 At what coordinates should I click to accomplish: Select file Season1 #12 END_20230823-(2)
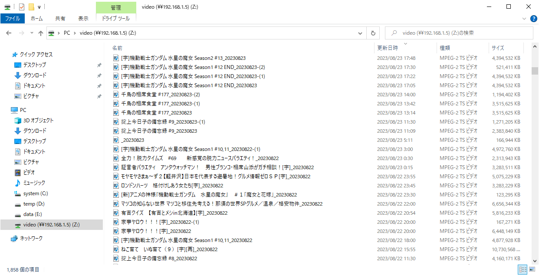[193, 67]
